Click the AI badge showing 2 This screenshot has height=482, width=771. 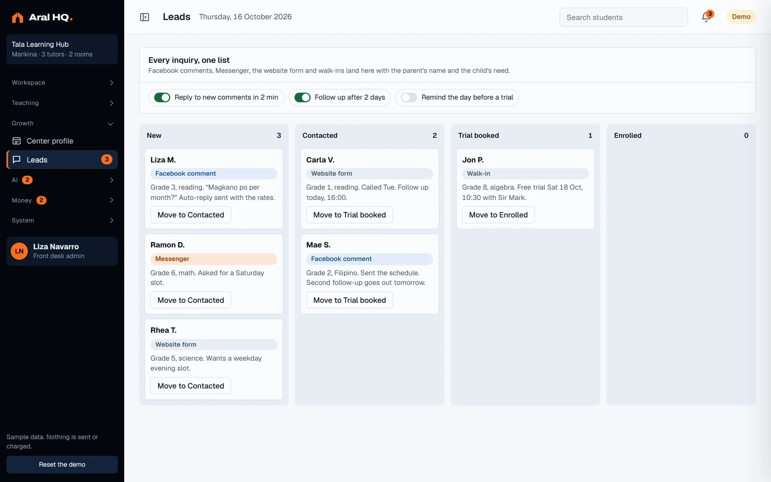(27, 180)
